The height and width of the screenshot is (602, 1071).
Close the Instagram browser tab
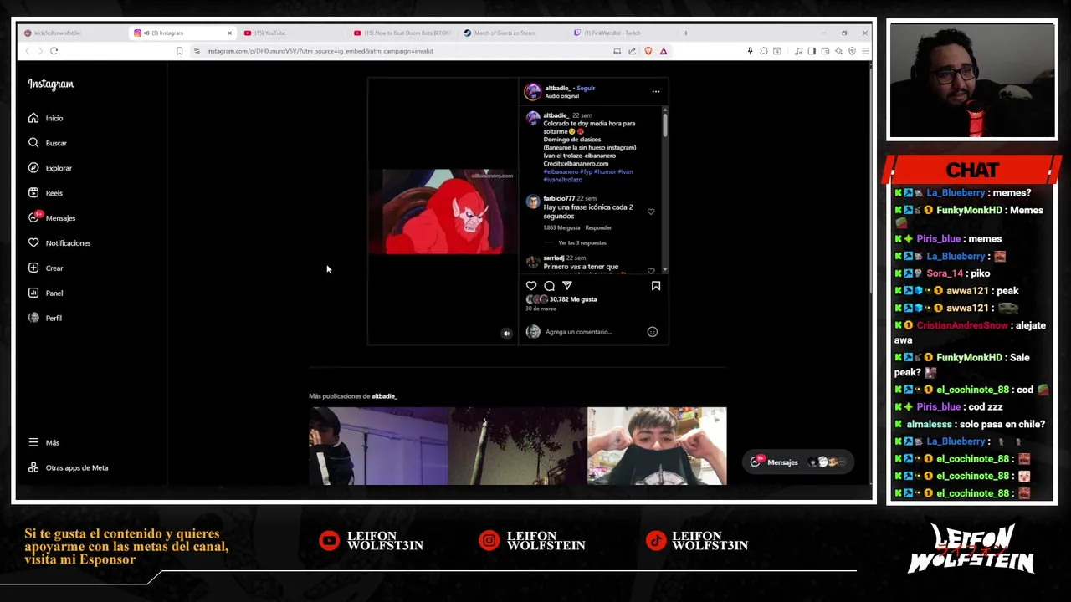[229, 33]
